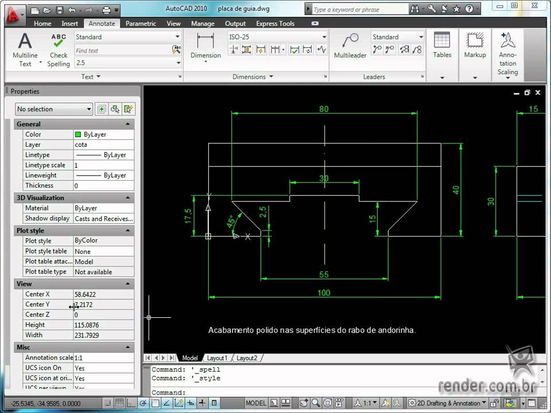This screenshot has width=551, height=413.
Task: Collapse the Misc section in Properties
Action: pos(127,347)
